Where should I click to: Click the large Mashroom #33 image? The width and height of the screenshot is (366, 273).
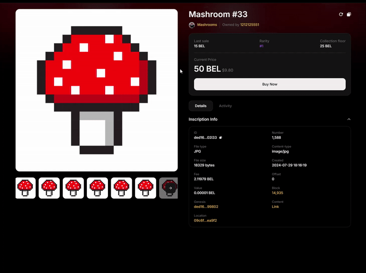[x=97, y=90]
